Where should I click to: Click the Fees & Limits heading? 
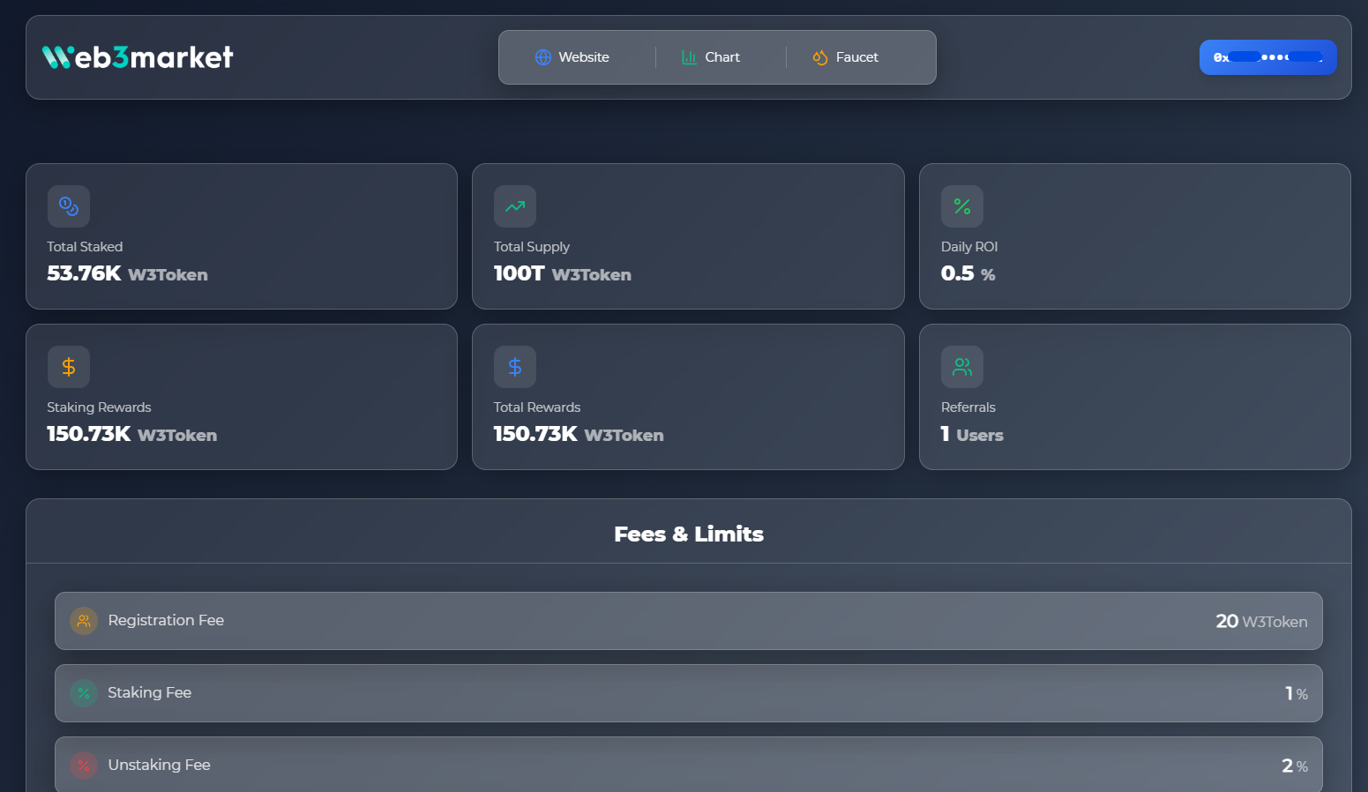click(689, 534)
